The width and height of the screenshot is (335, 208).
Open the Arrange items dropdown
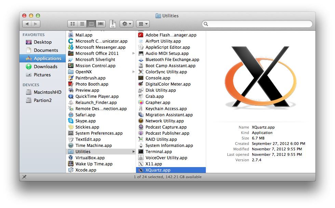point(143,24)
